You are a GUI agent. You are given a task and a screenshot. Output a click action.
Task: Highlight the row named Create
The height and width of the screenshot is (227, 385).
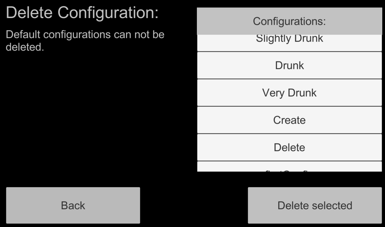pyautogui.click(x=289, y=120)
